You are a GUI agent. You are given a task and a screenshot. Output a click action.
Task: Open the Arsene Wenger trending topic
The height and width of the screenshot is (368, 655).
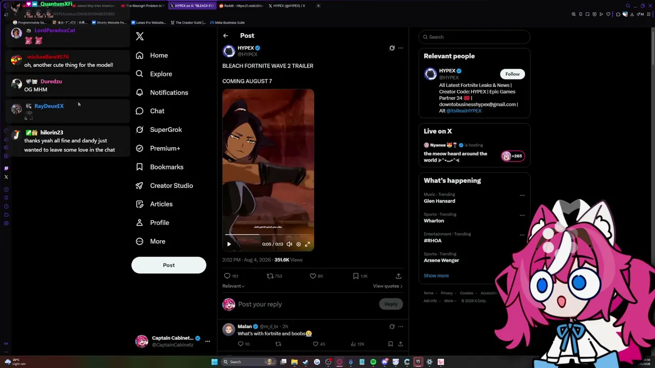tap(441, 260)
